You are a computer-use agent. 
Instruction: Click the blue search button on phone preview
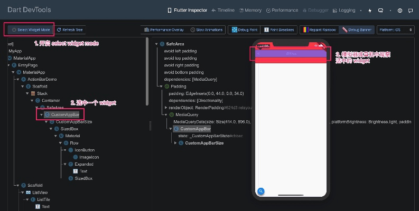[260, 191]
